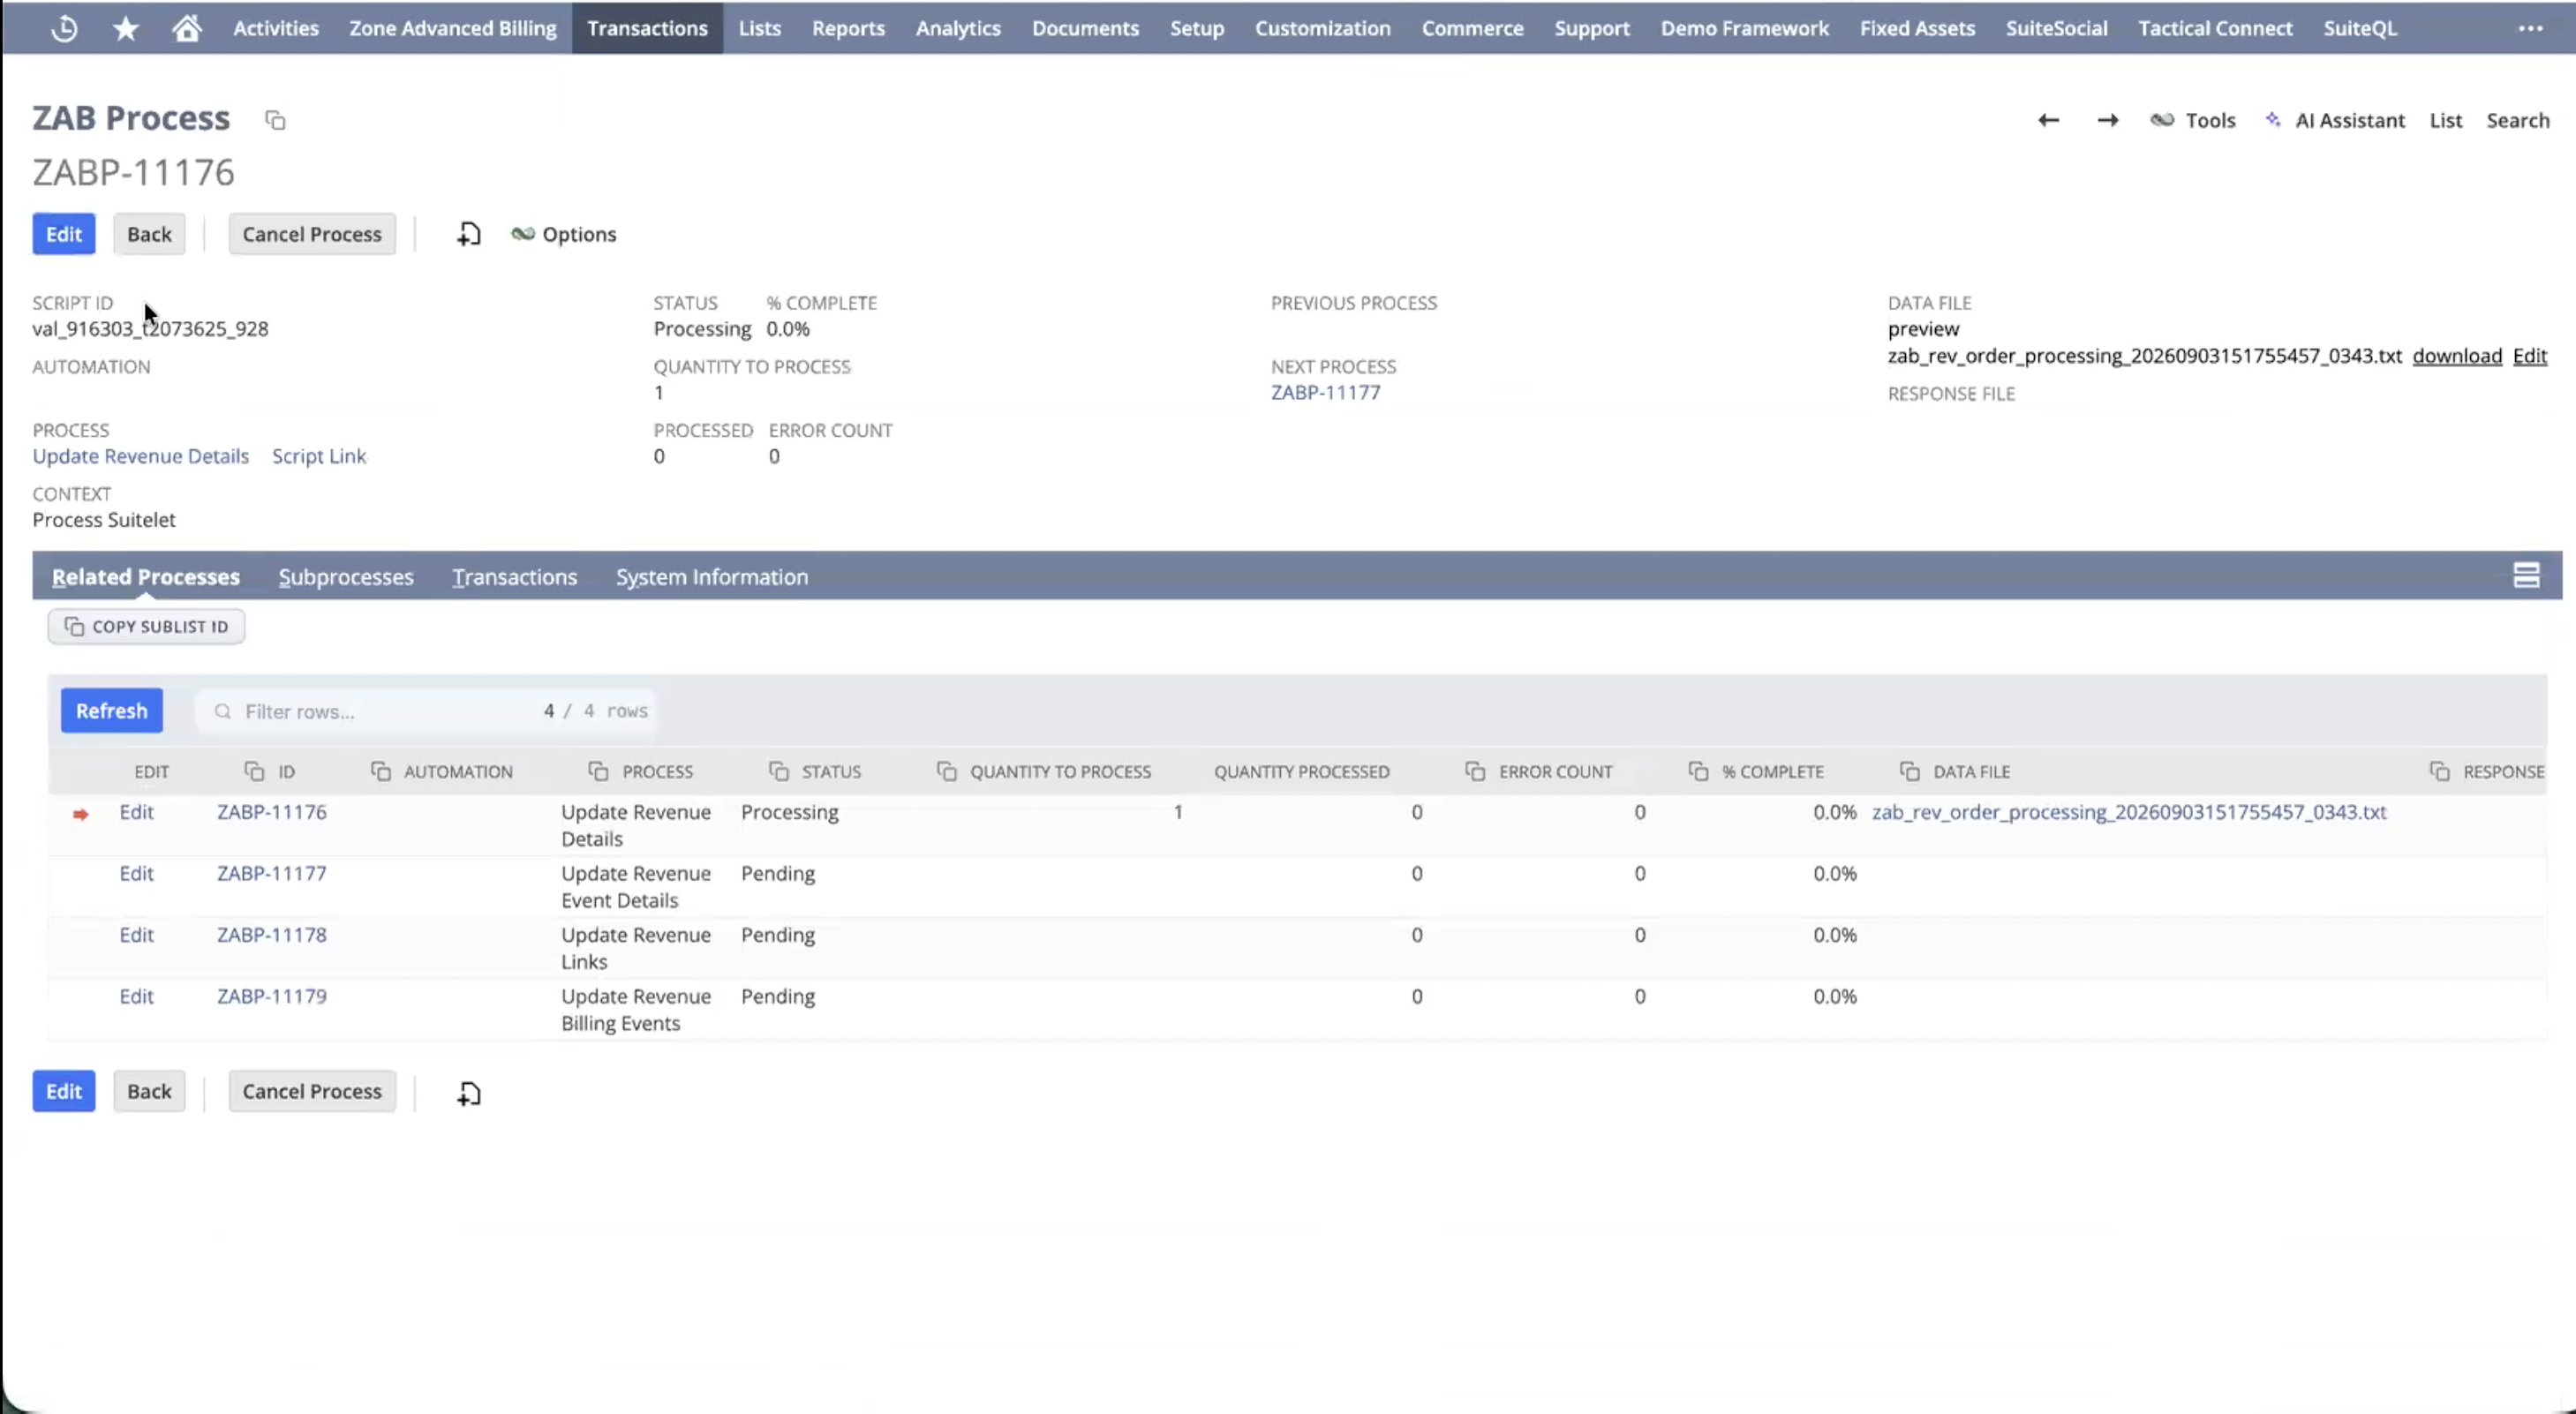2576x1414 pixels.
Task: Copy record ID icon beside ZAB Process title
Action: pyautogui.click(x=275, y=121)
